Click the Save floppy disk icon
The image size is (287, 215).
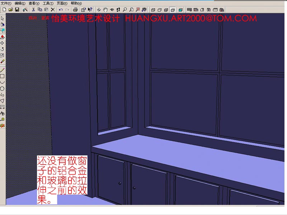click(17, 10)
